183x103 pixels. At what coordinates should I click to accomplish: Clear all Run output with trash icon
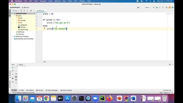(16, 83)
